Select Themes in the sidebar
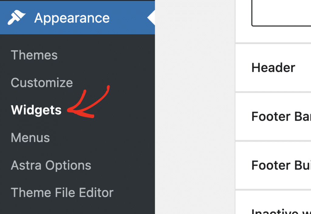Image resolution: width=311 pixels, height=214 pixels. [x=34, y=55]
